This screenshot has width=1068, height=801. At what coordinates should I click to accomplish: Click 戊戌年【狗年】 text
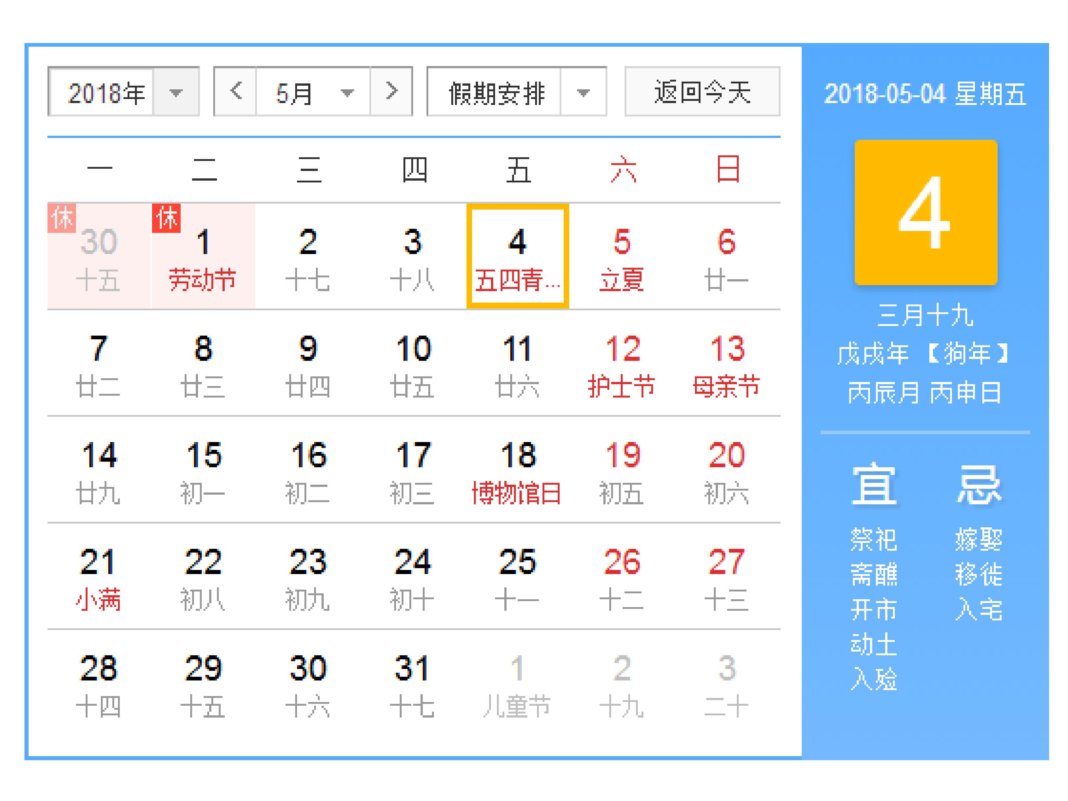coord(923,354)
